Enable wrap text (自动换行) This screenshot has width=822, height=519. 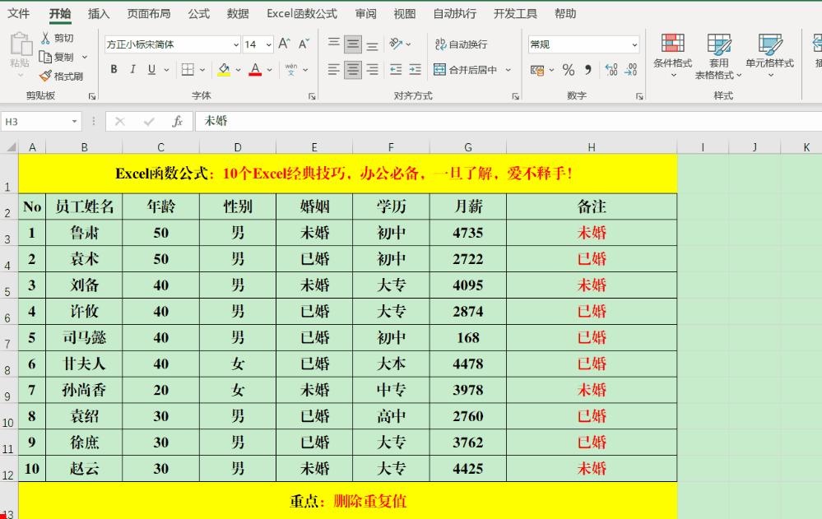click(461, 44)
